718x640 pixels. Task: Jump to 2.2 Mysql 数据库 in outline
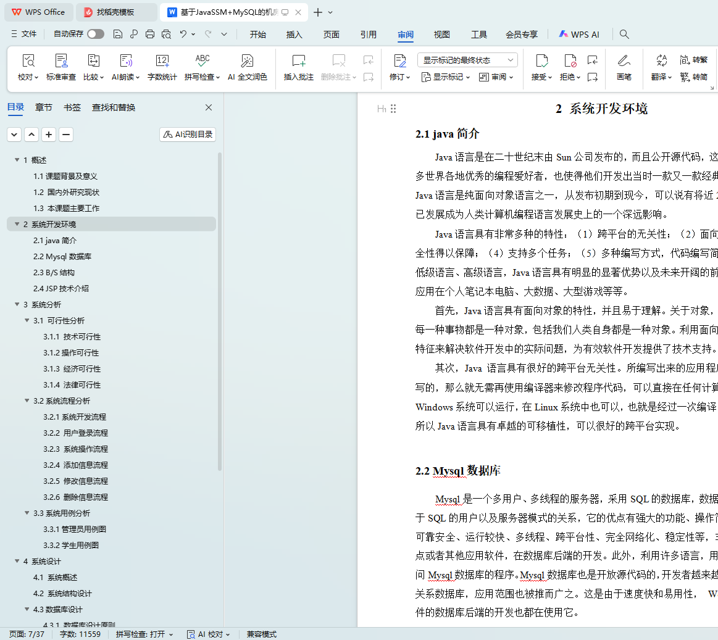62,257
